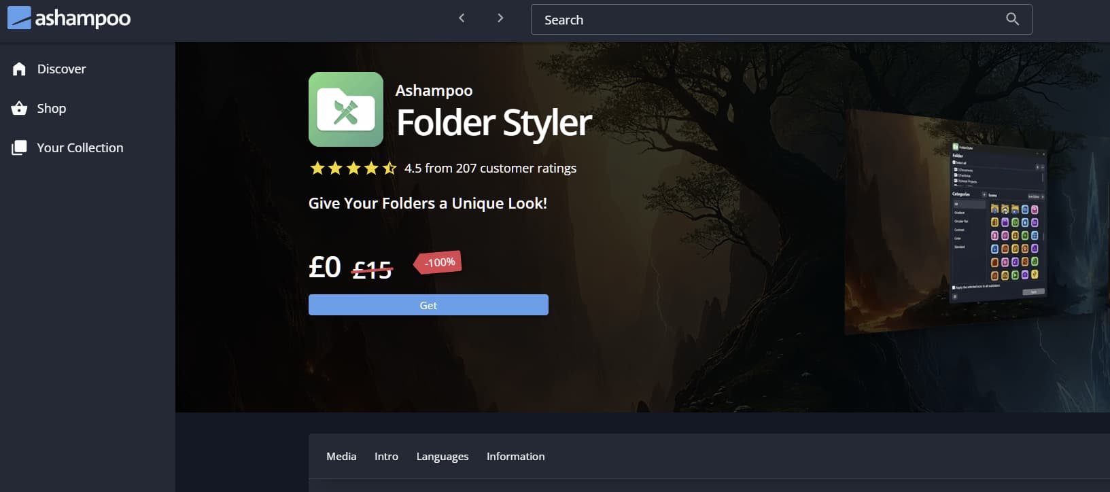Viewport: 1110px width, 492px height.
Task: Open the Languages tab
Action: click(x=443, y=457)
